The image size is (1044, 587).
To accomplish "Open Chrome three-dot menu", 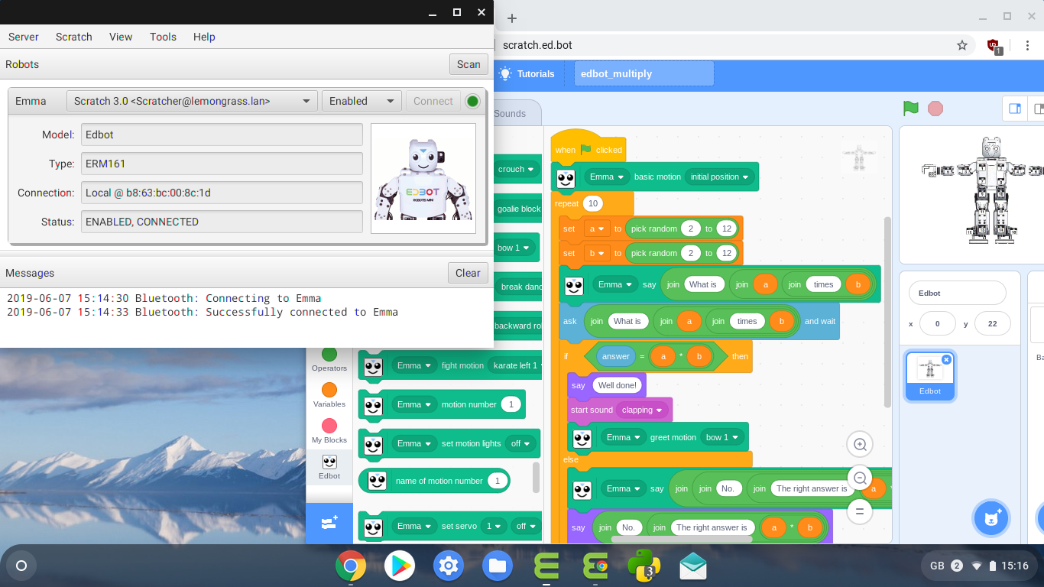I will click(1026, 45).
